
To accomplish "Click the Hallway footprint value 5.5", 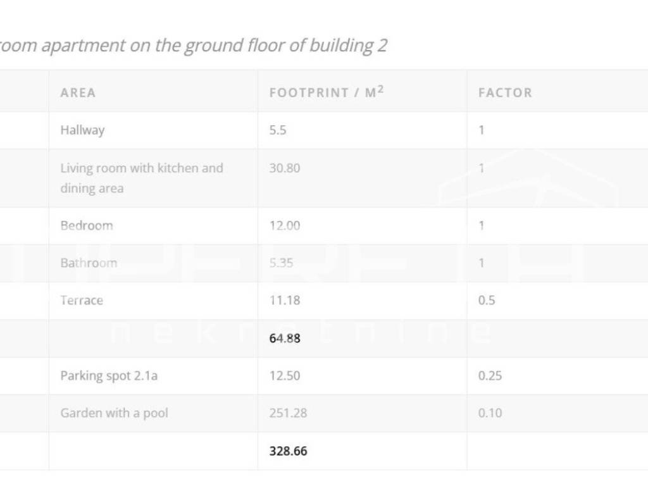I will click(278, 130).
